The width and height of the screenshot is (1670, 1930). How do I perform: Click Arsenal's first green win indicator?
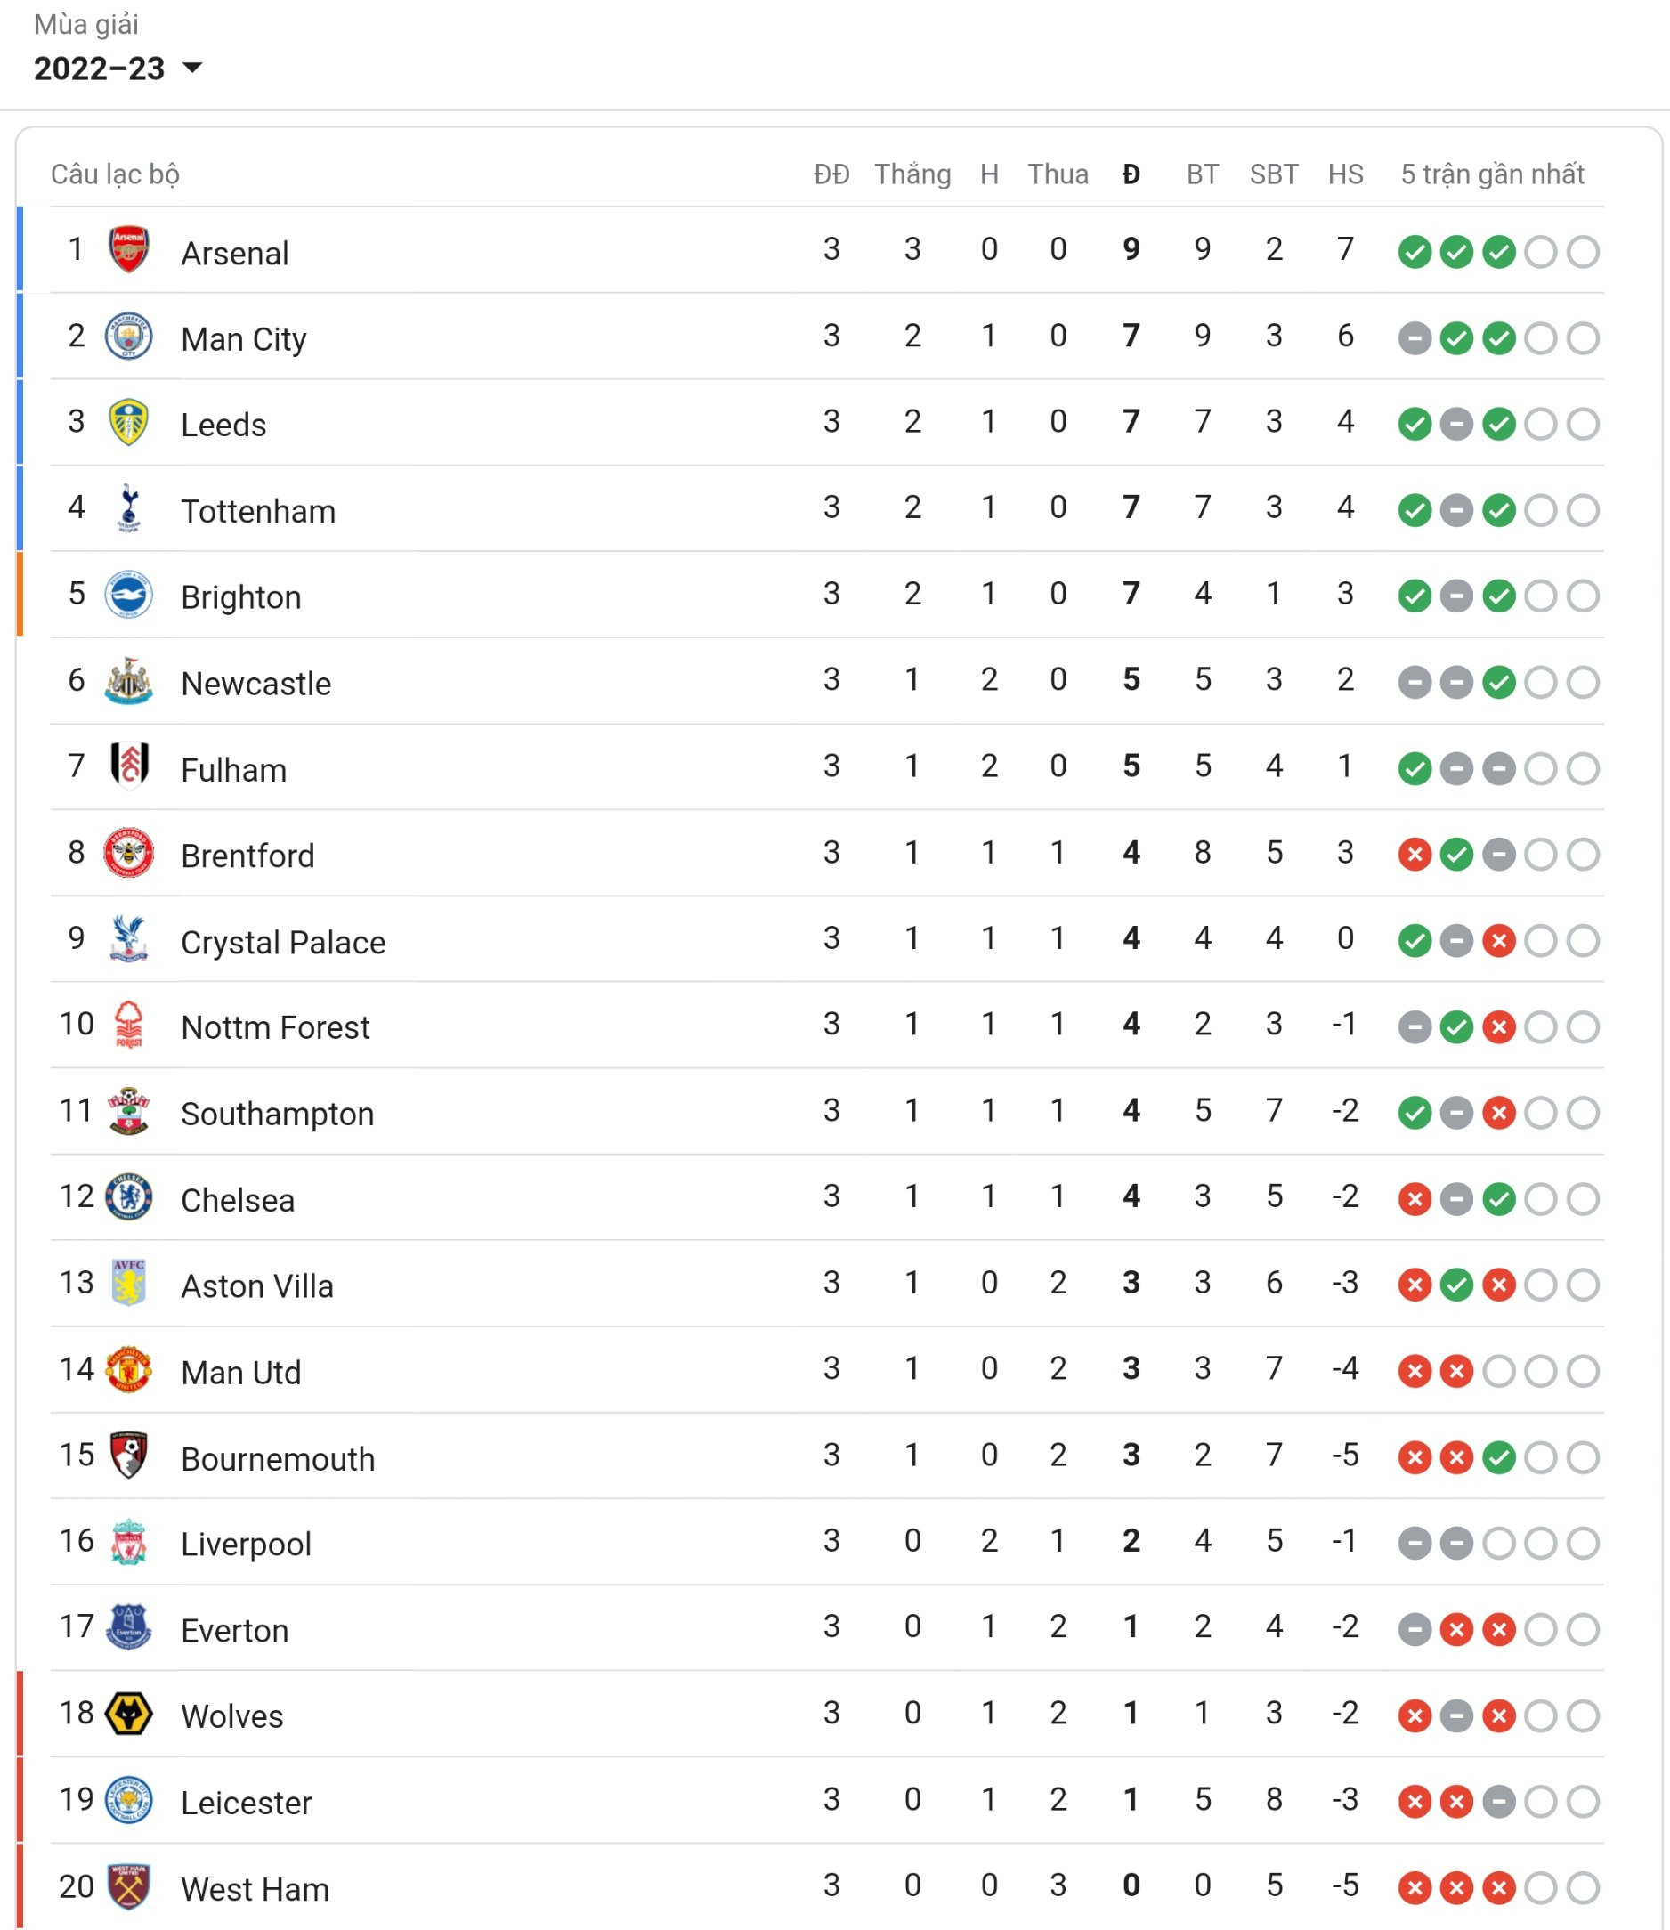pos(1415,252)
